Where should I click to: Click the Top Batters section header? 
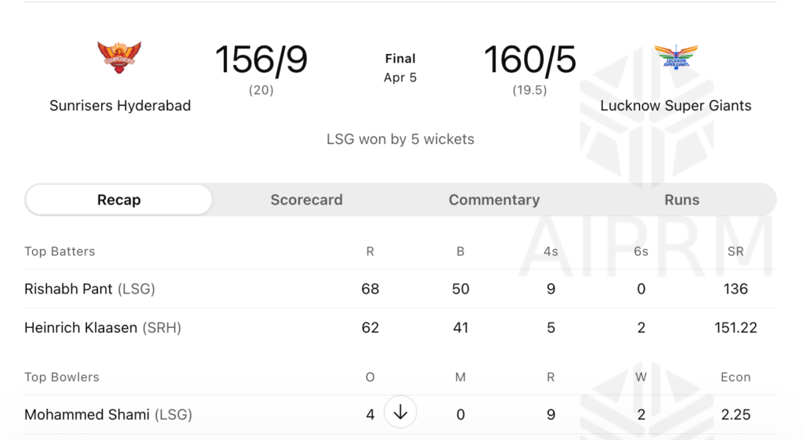coord(60,251)
